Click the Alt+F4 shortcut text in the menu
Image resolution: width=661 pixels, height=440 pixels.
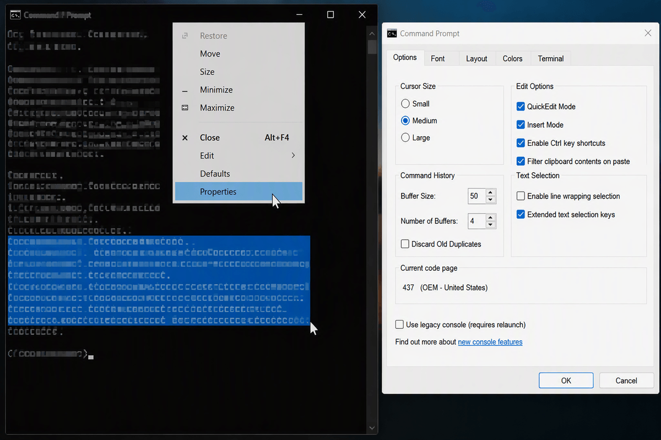pyautogui.click(x=277, y=137)
